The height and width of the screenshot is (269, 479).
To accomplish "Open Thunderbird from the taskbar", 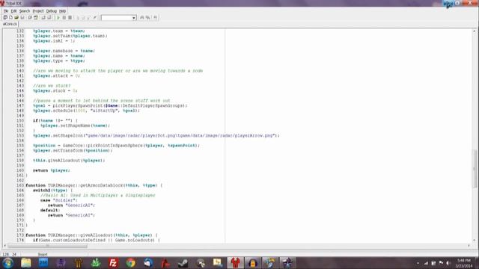I will [x=148, y=262].
